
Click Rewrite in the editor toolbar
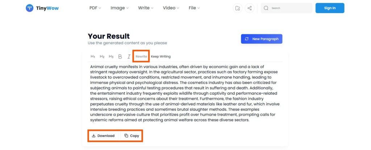[141, 56]
